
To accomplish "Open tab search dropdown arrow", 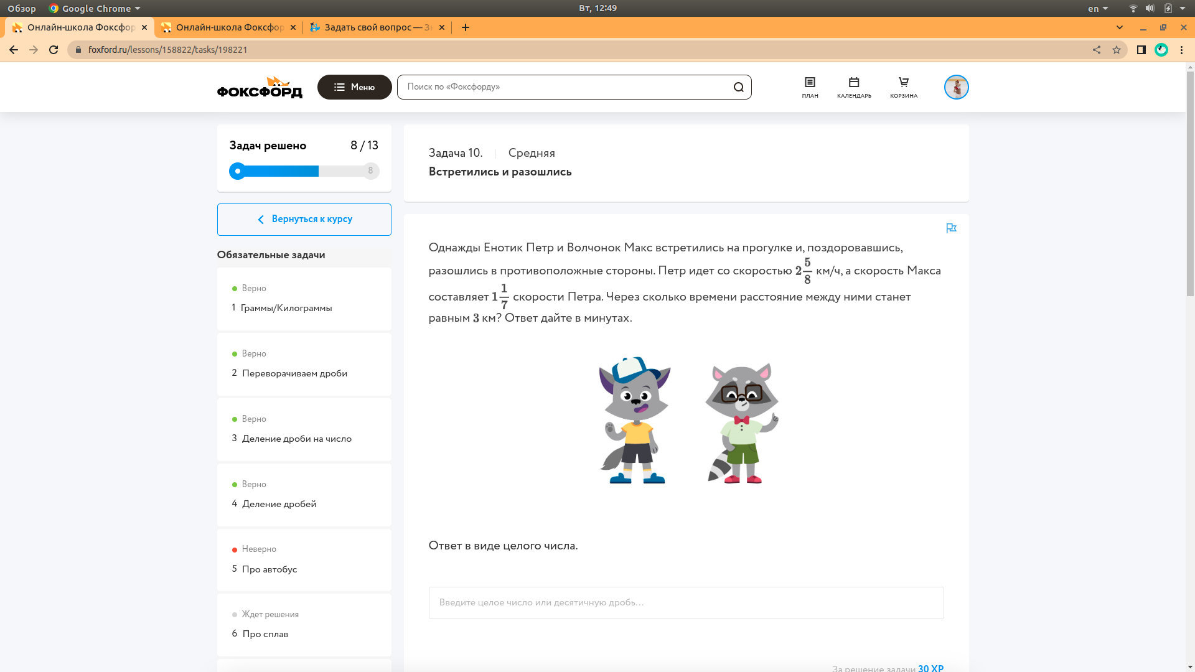I will click(1120, 27).
